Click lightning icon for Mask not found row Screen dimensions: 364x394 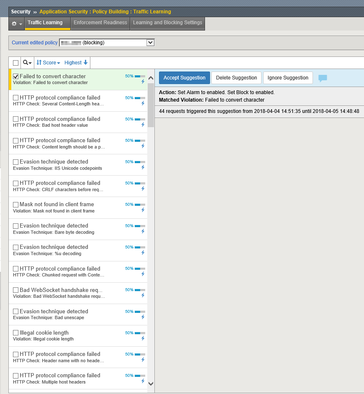[143, 210]
